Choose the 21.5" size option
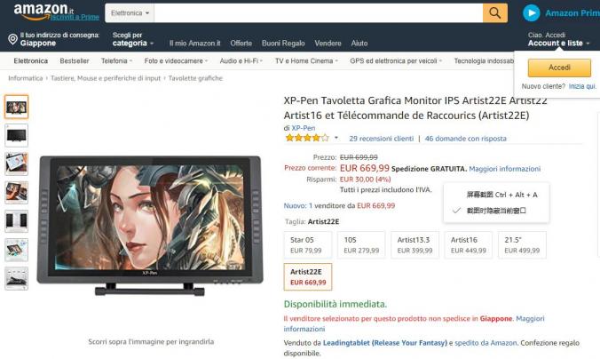The width and height of the screenshot is (600, 359). (522, 245)
